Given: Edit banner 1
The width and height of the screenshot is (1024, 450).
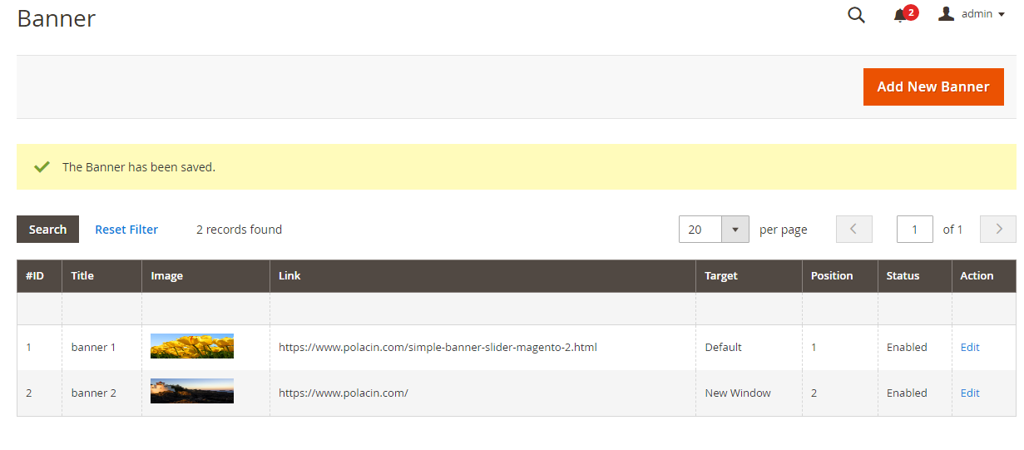Looking at the screenshot, I should point(970,348).
